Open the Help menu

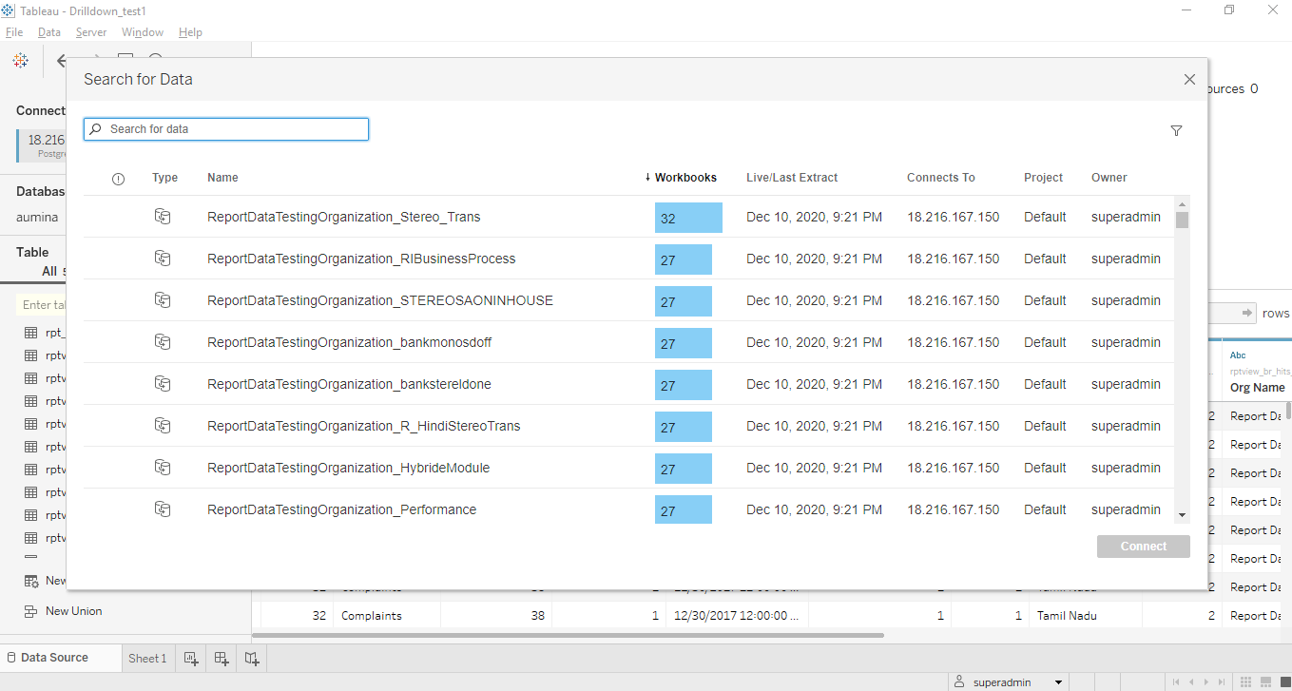point(190,32)
